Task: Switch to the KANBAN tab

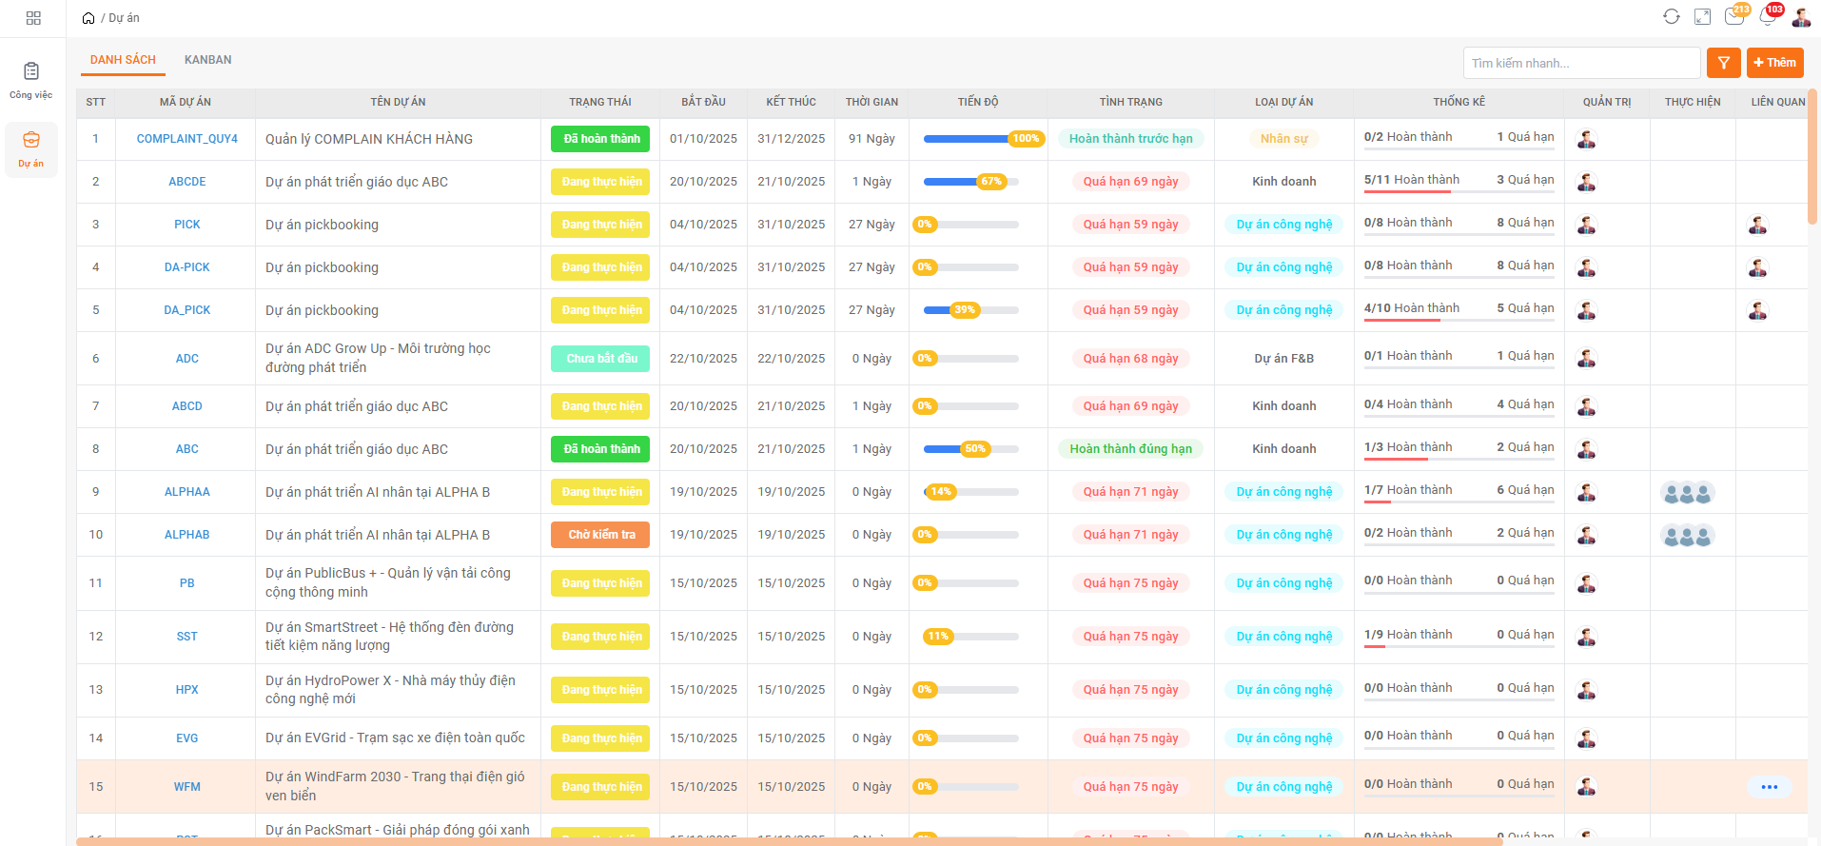Action: [x=207, y=60]
